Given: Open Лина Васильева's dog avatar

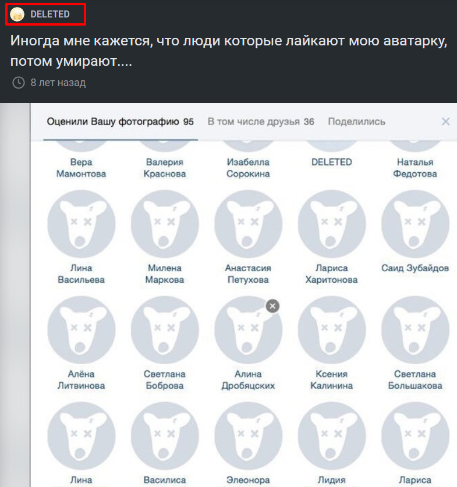Looking at the screenshot, I should pyautogui.click(x=82, y=224).
